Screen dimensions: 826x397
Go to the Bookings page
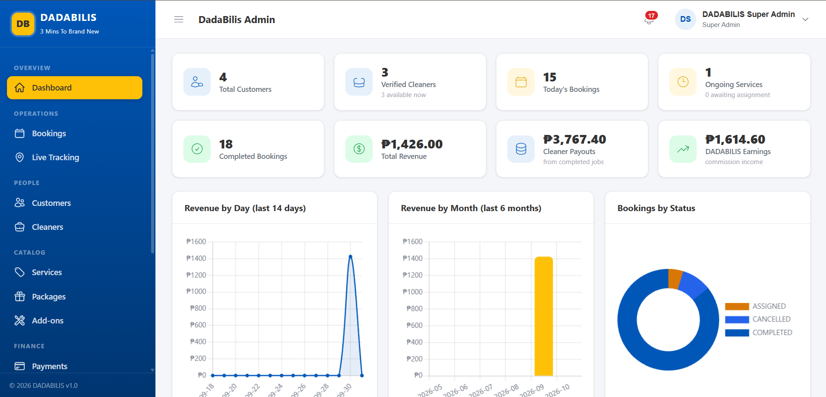74,133
